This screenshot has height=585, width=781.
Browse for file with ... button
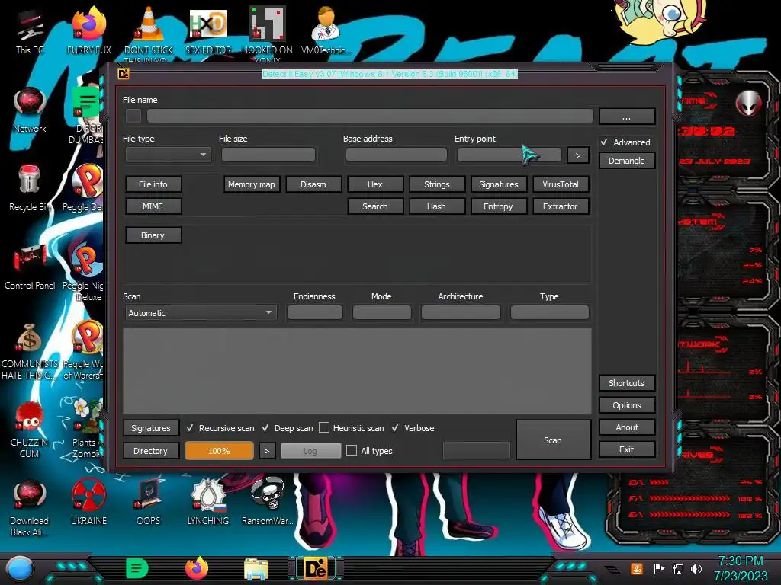point(627,117)
